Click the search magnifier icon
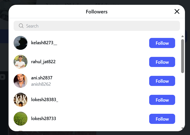Viewport: 190px width, 135px height. (x=21, y=26)
